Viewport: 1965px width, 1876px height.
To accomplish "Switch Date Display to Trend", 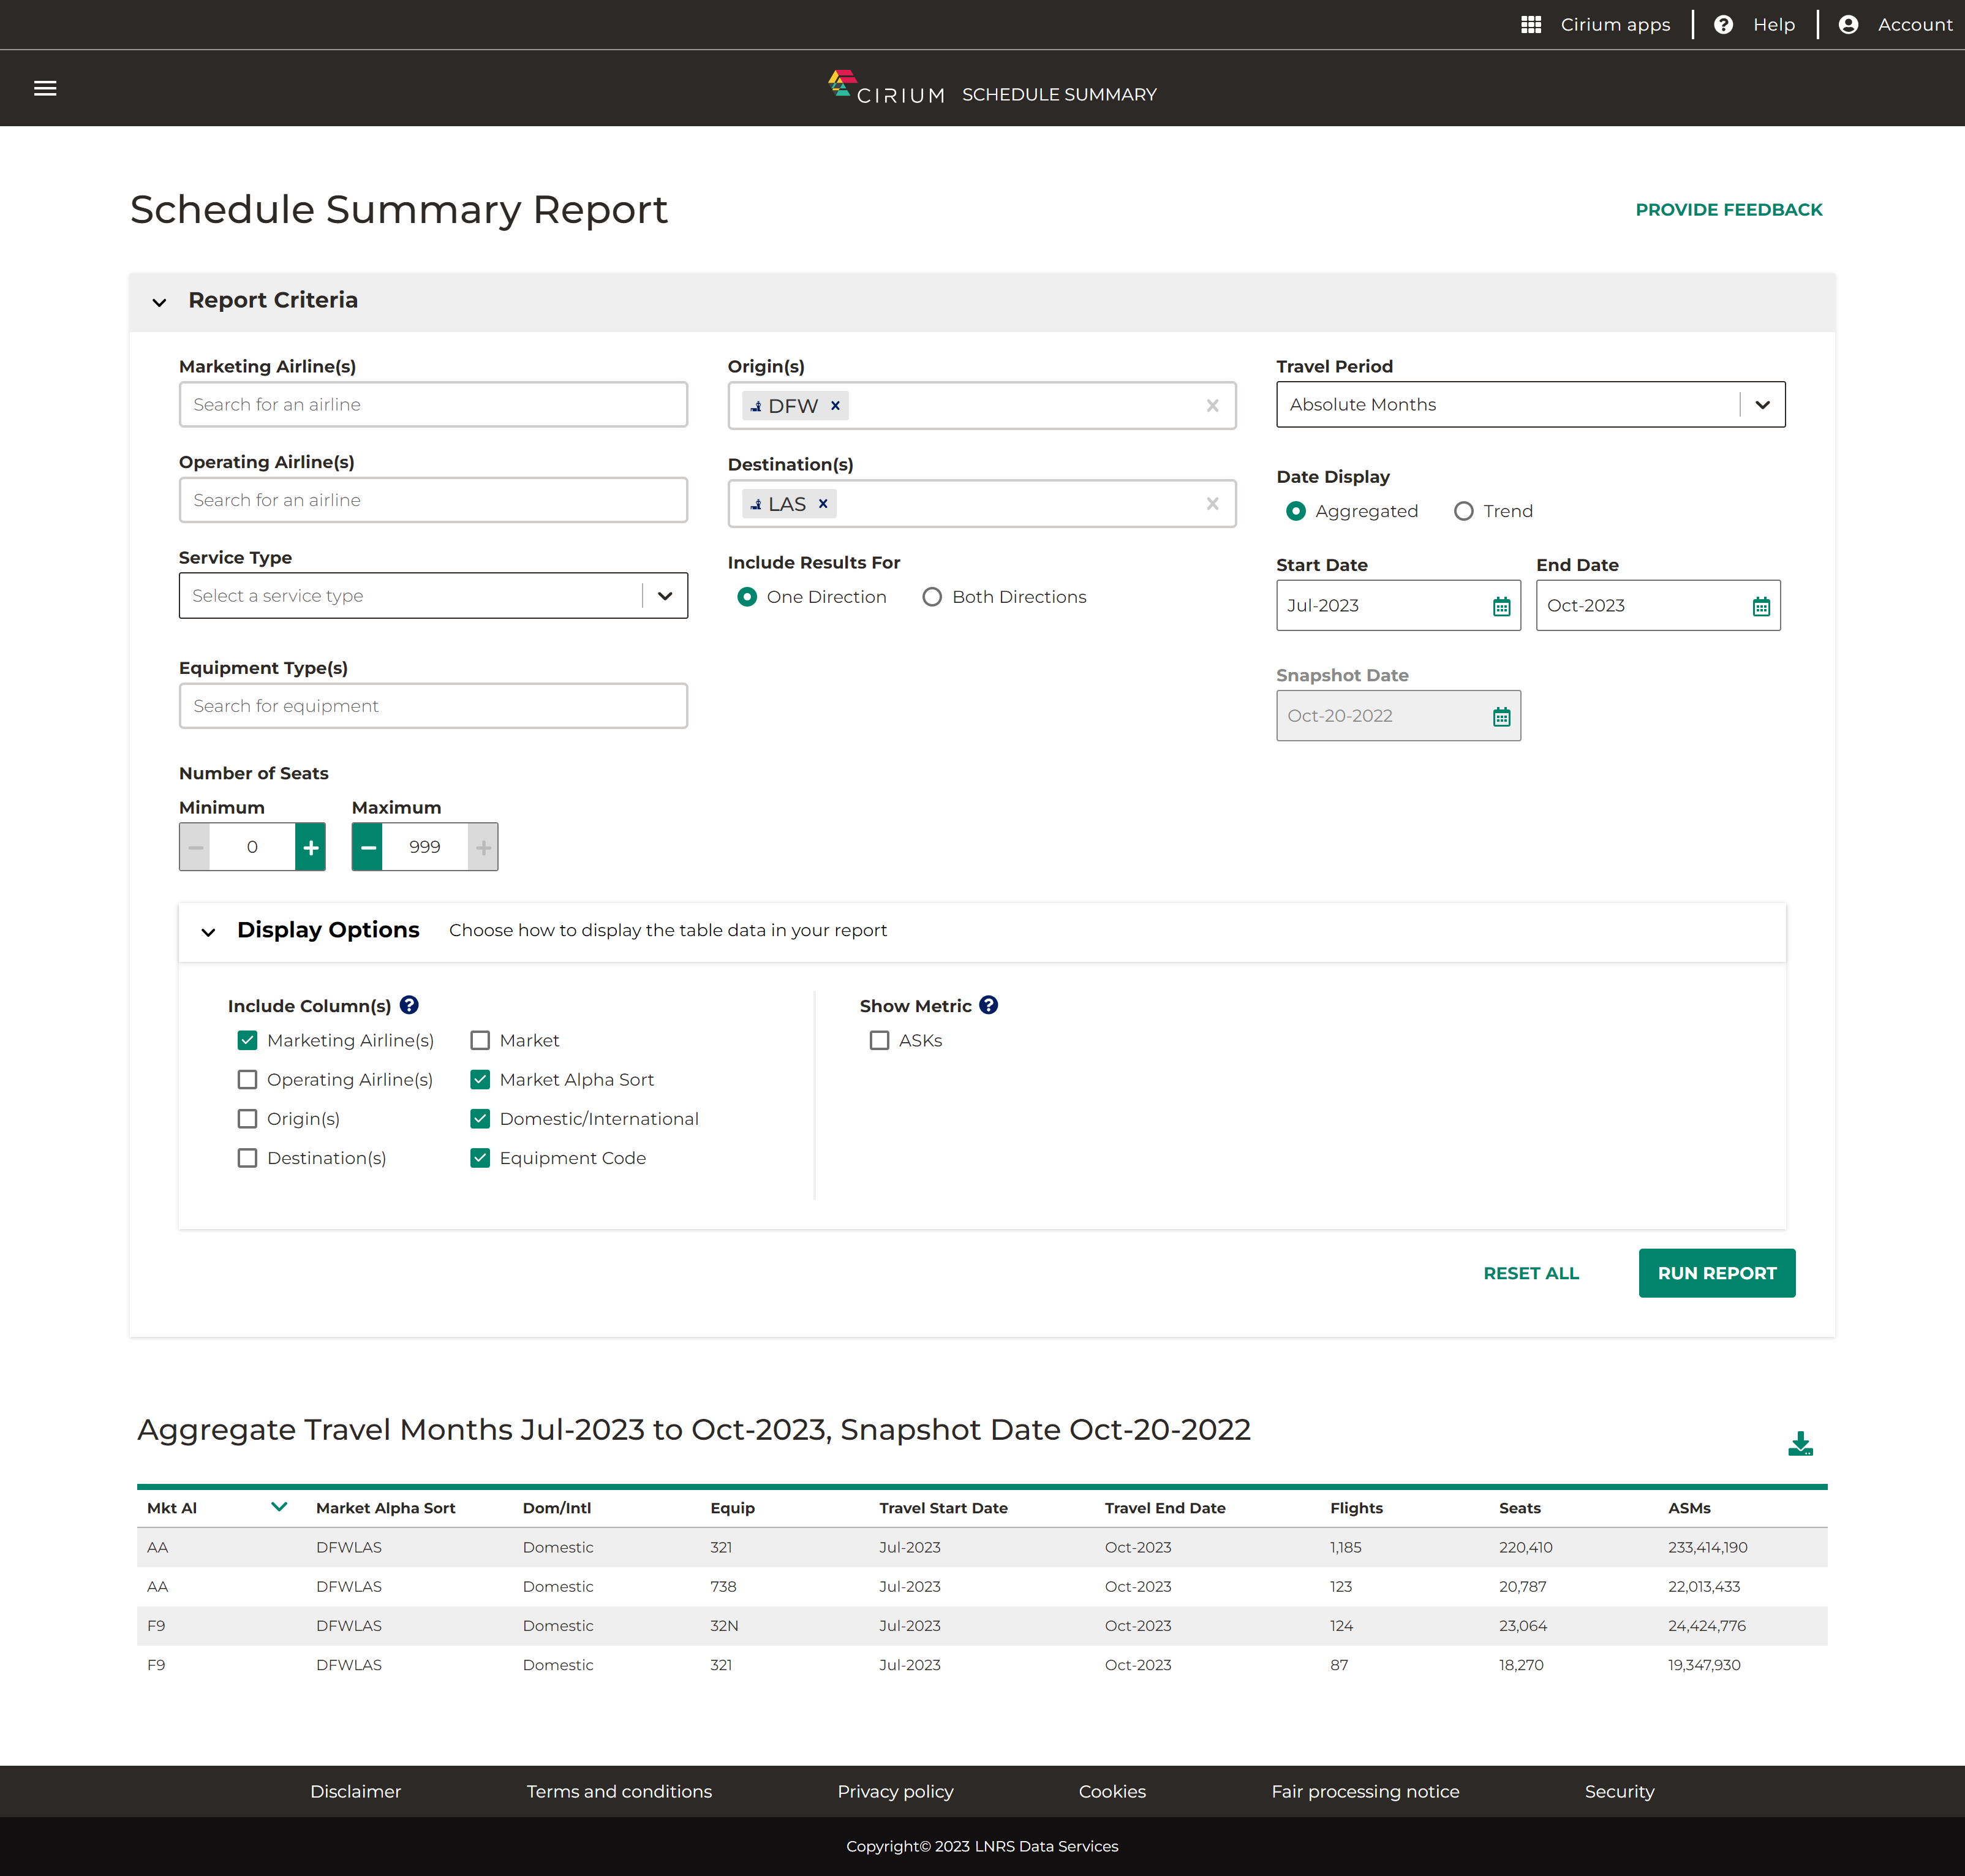I will point(1463,511).
